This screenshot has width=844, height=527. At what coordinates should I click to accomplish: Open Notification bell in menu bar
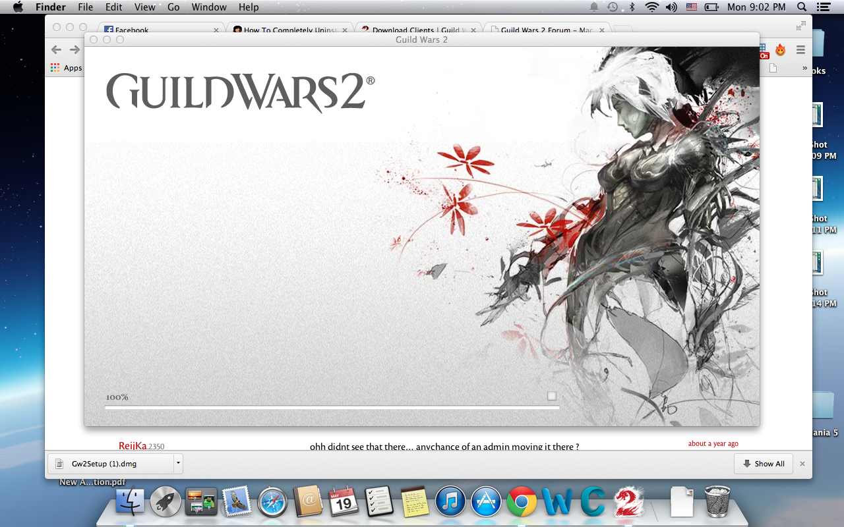(594, 7)
